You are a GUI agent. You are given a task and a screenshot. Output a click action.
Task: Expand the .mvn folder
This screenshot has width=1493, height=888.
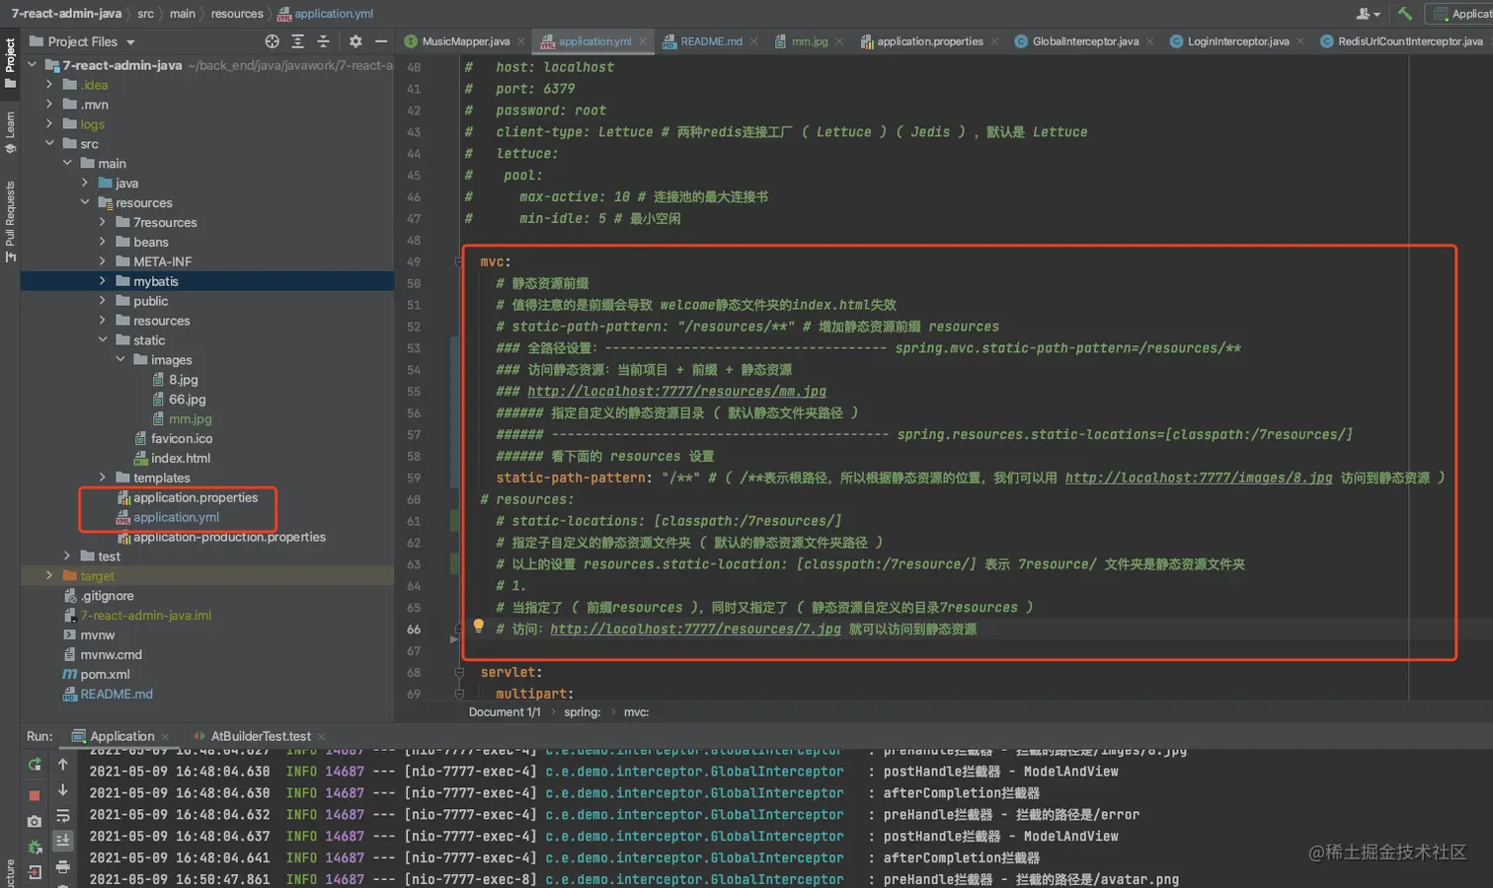click(x=49, y=105)
